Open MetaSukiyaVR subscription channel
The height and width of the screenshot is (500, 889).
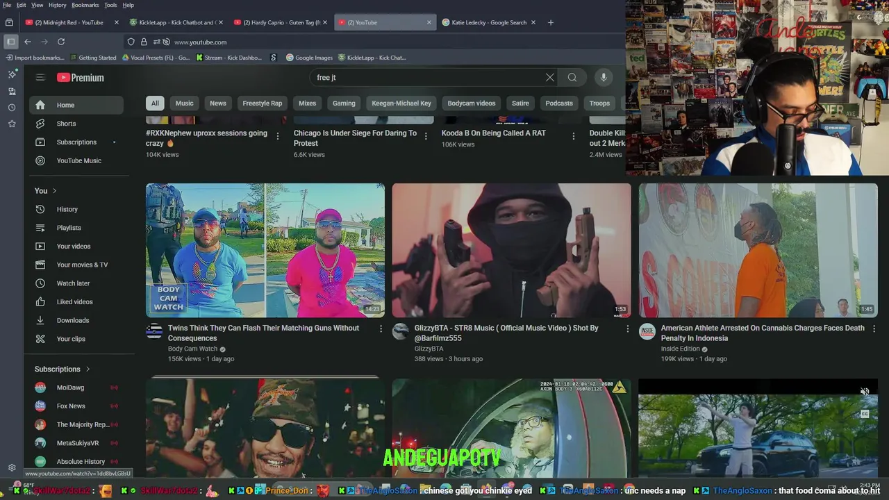point(76,443)
